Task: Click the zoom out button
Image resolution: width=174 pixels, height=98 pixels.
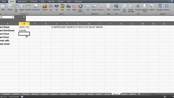Action: pyautogui.click(x=165, y=97)
